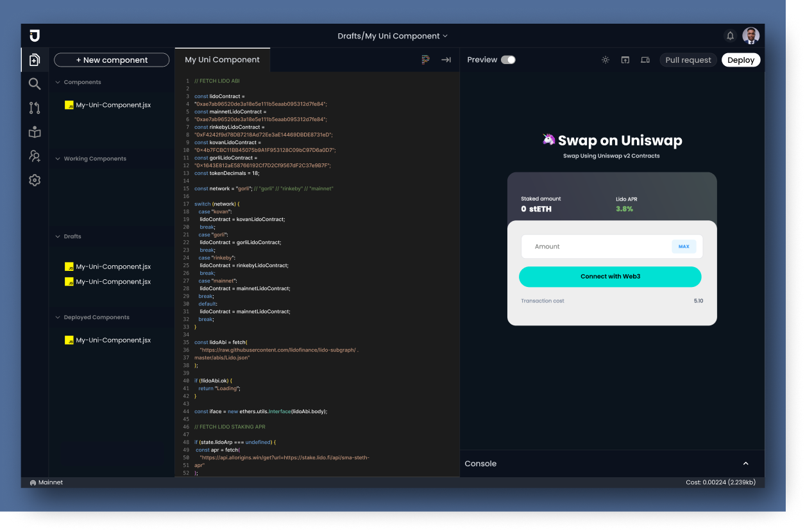Image resolution: width=805 pixels, height=531 pixels.
Task: Click the Pull request button
Action: coord(688,60)
